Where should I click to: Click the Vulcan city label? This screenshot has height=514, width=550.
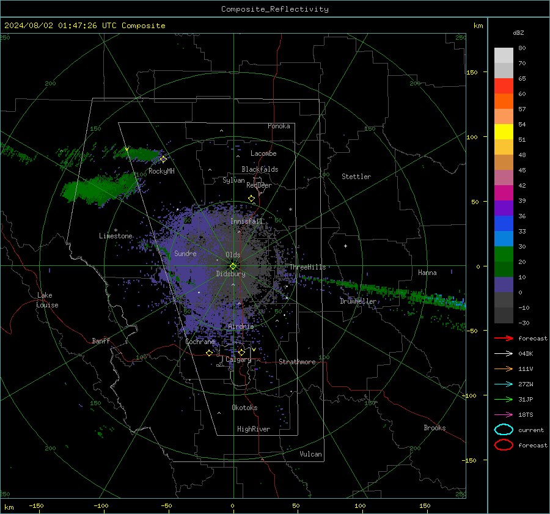tap(311, 454)
